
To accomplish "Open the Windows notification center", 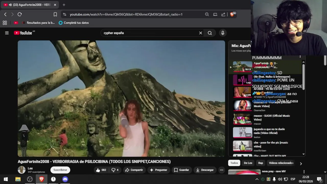I will pyautogui.click(x=319, y=179).
